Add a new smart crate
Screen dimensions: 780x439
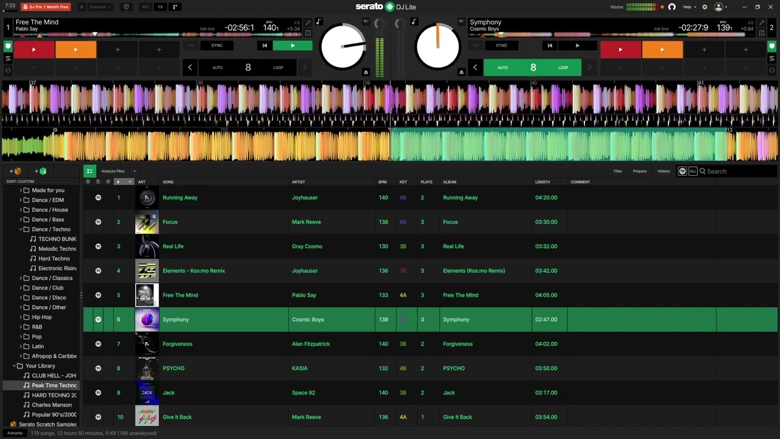[x=40, y=171]
